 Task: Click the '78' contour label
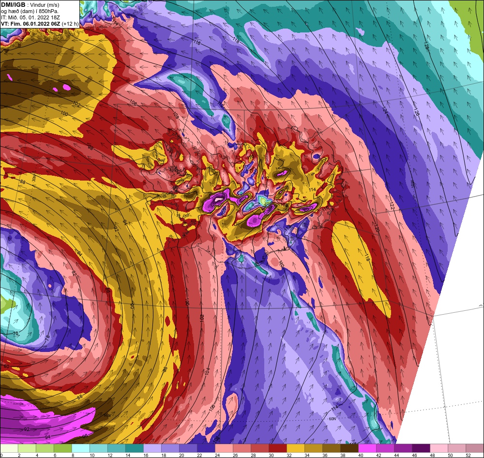(47, 337)
